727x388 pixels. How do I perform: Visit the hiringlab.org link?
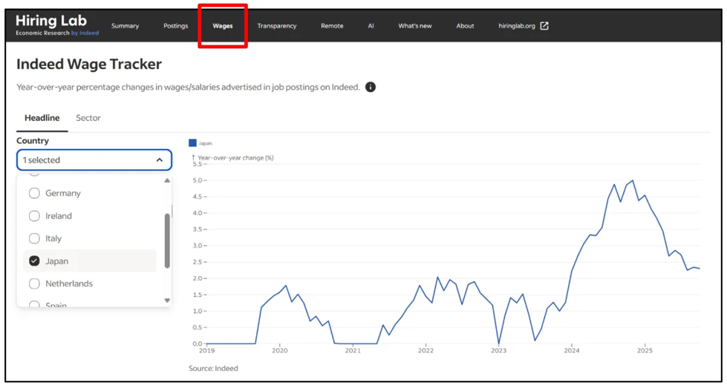(517, 26)
